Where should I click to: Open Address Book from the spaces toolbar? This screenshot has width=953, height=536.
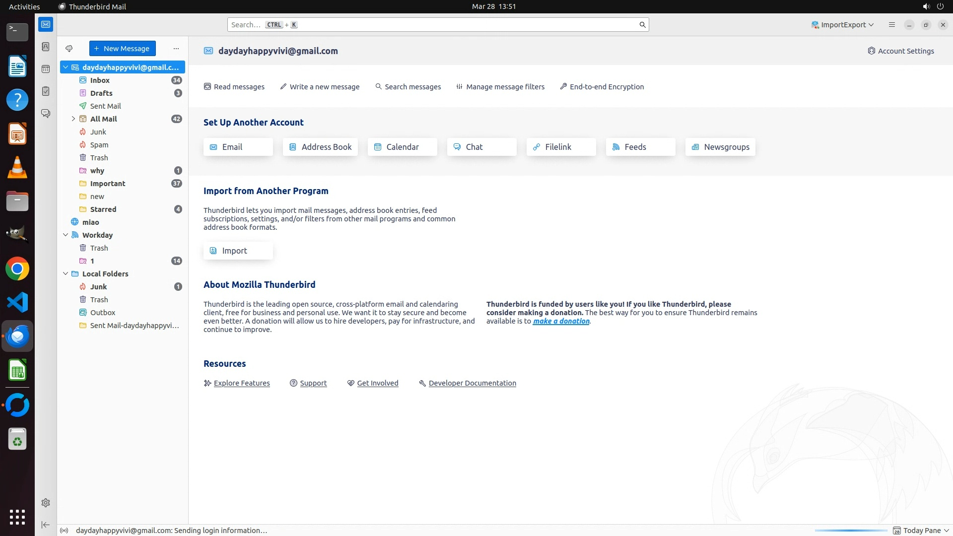click(46, 47)
